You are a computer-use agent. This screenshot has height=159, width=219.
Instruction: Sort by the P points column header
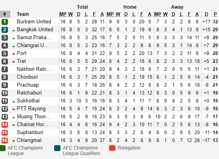pos(215,14)
